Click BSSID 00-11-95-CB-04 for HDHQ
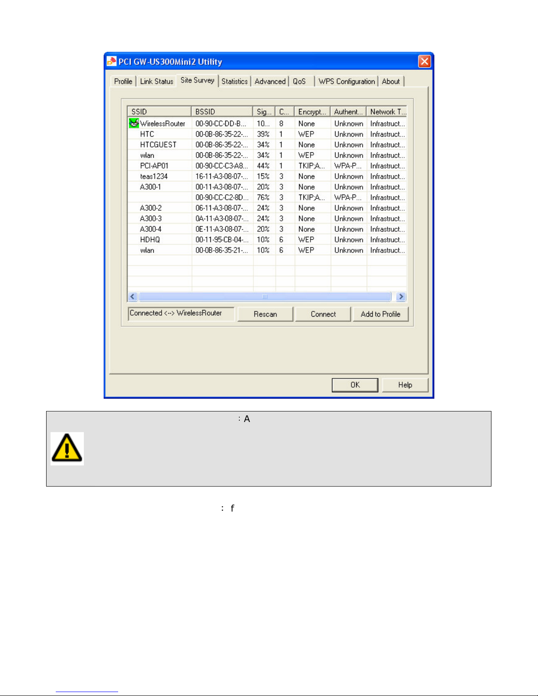The height and width of the screenshot is (696, 538). click(222, 239)
